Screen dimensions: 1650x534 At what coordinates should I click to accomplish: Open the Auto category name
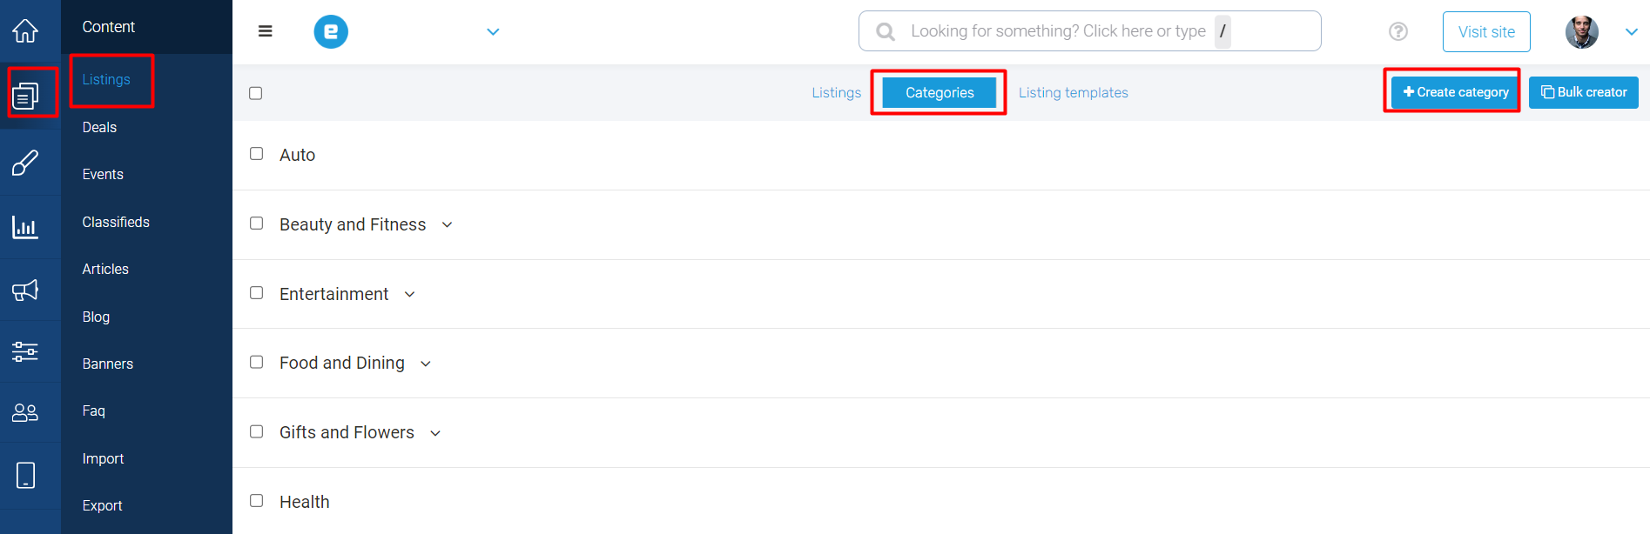[x=297, y=155]
